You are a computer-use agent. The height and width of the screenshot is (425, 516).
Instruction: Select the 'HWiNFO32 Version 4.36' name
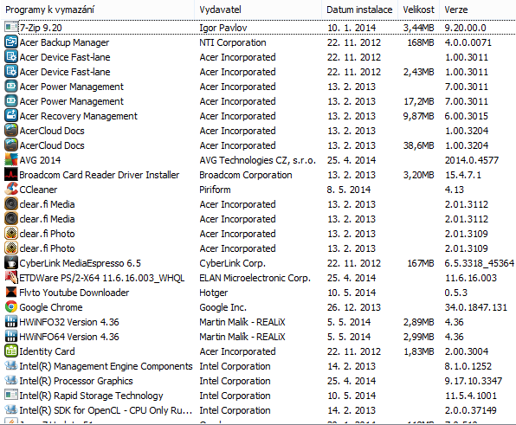click(69, 322)
